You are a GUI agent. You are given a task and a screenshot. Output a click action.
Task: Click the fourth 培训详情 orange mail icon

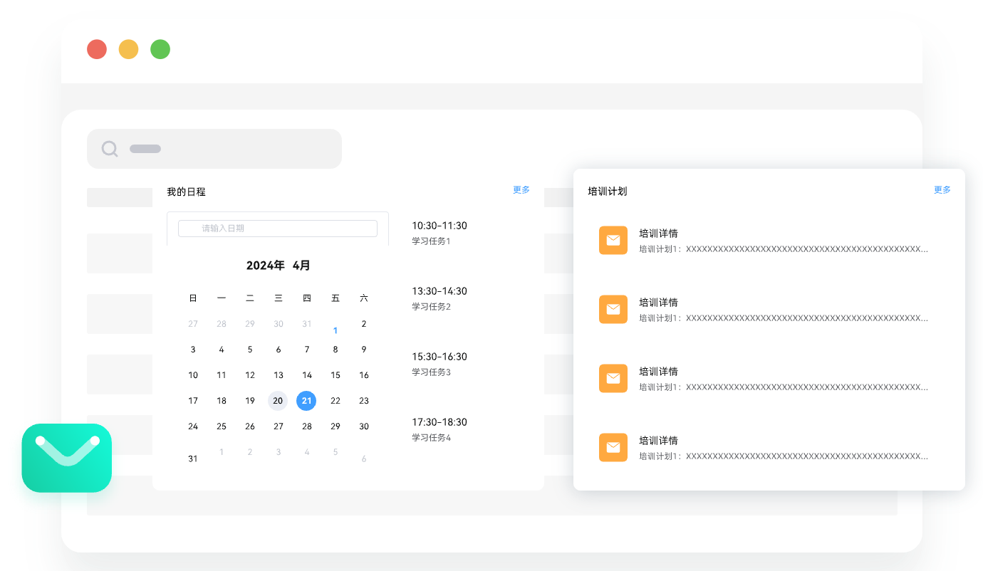click(613, 447)
